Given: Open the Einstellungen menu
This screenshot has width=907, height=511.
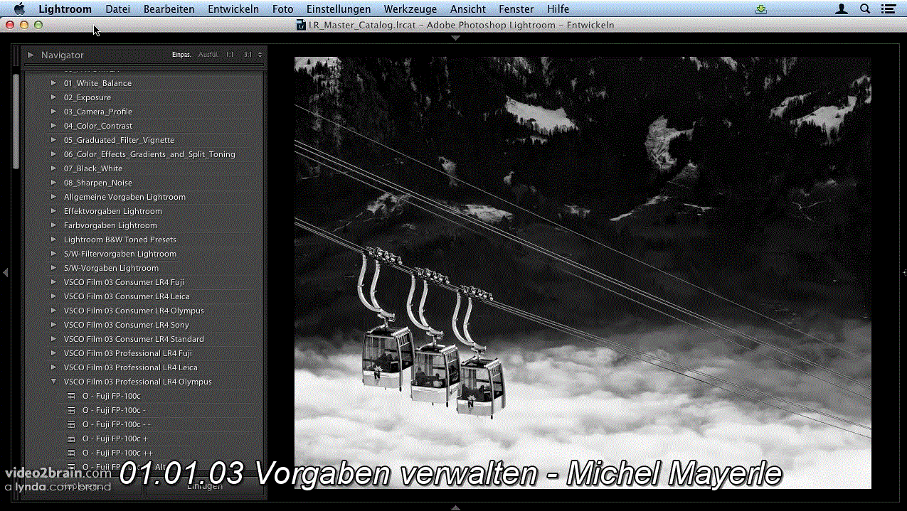Looking at the screenshot, I should pyautogui.click(x=339, y=9).
